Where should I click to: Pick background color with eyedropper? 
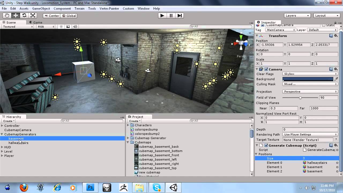point(336,79)
